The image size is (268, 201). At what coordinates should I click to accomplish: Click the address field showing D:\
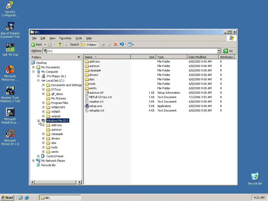pyautogui.click(x=130, y=51)
